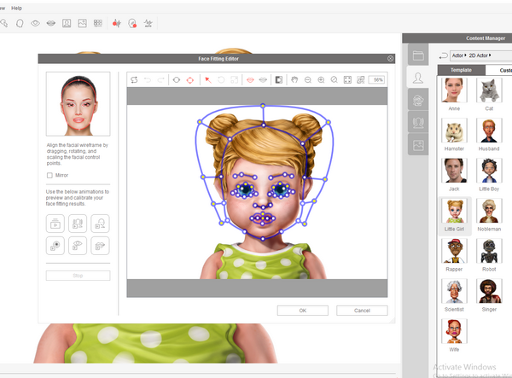Image resolution: width=512 pixels, height=378 pixels.
Task: Select the black face outline mode icon
Action: tap(177, 79)
